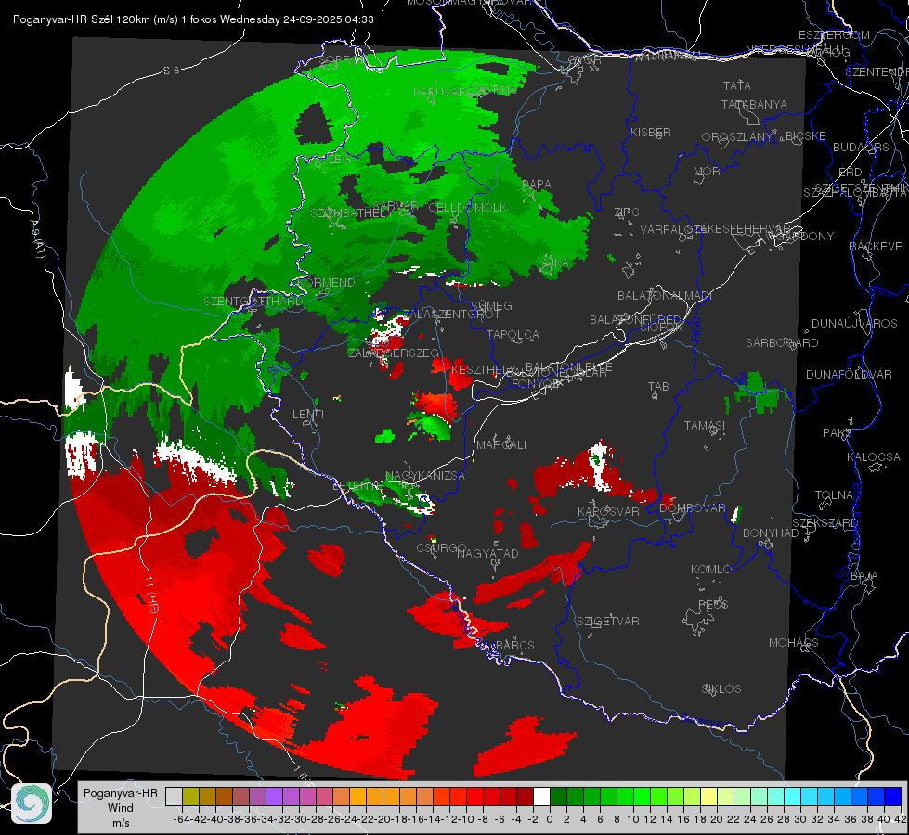This screenshot has height=835, width=909.
Task: Click the 'S 6' road label
Action: (171, 71)
